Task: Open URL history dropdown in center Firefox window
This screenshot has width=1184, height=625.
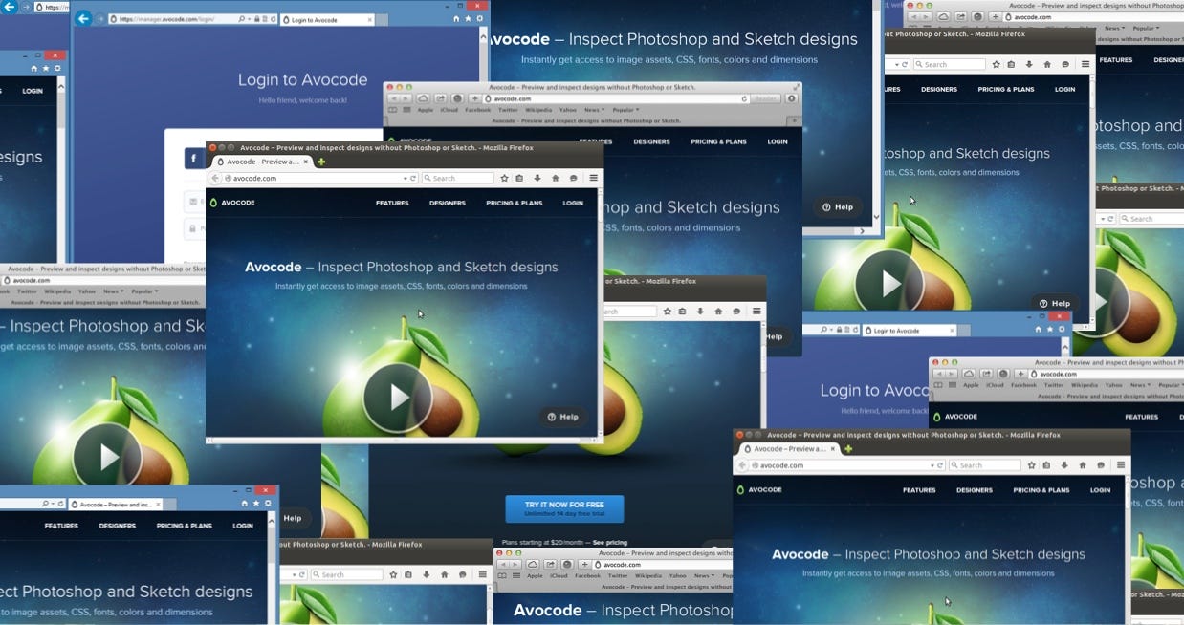Action: (x=406, y=178)
